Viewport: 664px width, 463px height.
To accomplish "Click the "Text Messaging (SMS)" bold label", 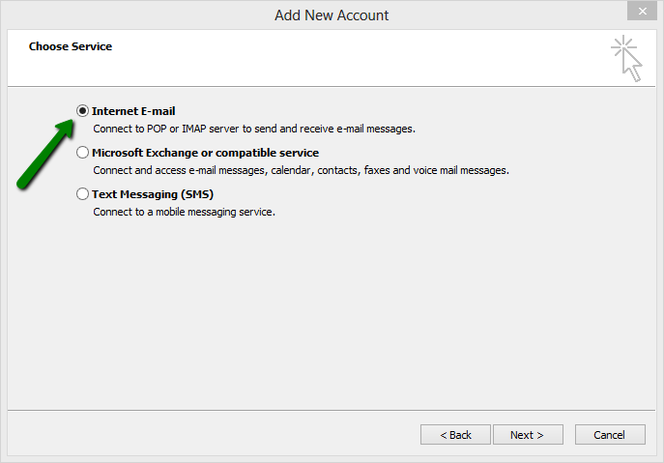I will pos(153,194).
